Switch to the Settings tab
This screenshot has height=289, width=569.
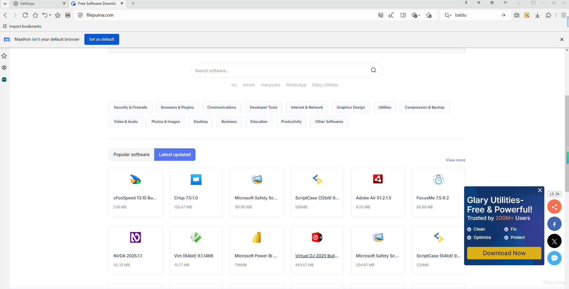point(39,4)
